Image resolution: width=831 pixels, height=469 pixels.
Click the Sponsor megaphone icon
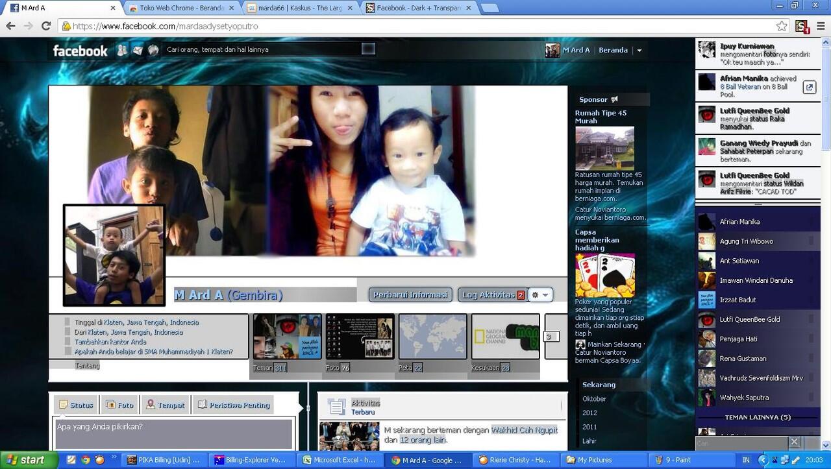614,99
